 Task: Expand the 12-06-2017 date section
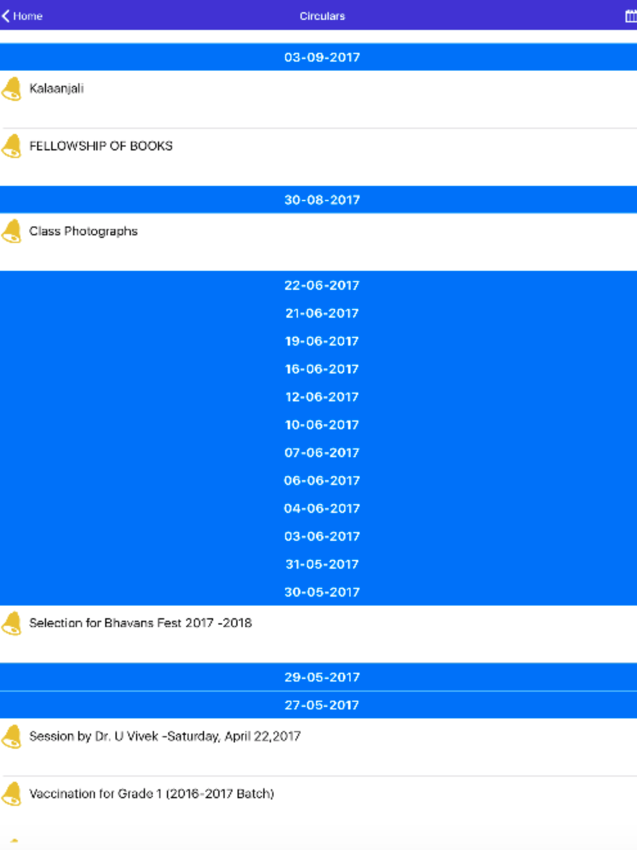tap(318, 397)
